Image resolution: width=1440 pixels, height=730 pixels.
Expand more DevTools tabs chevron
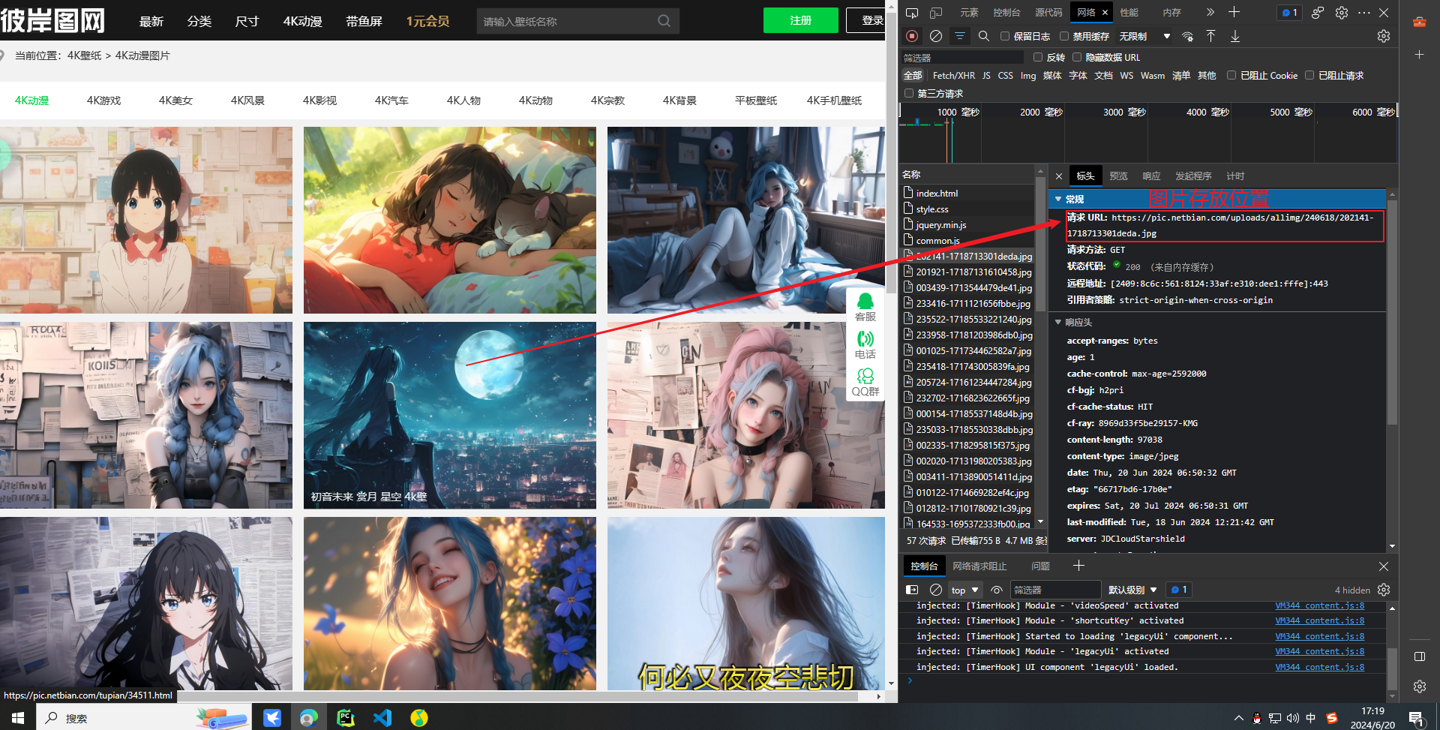coord(1210,12)
